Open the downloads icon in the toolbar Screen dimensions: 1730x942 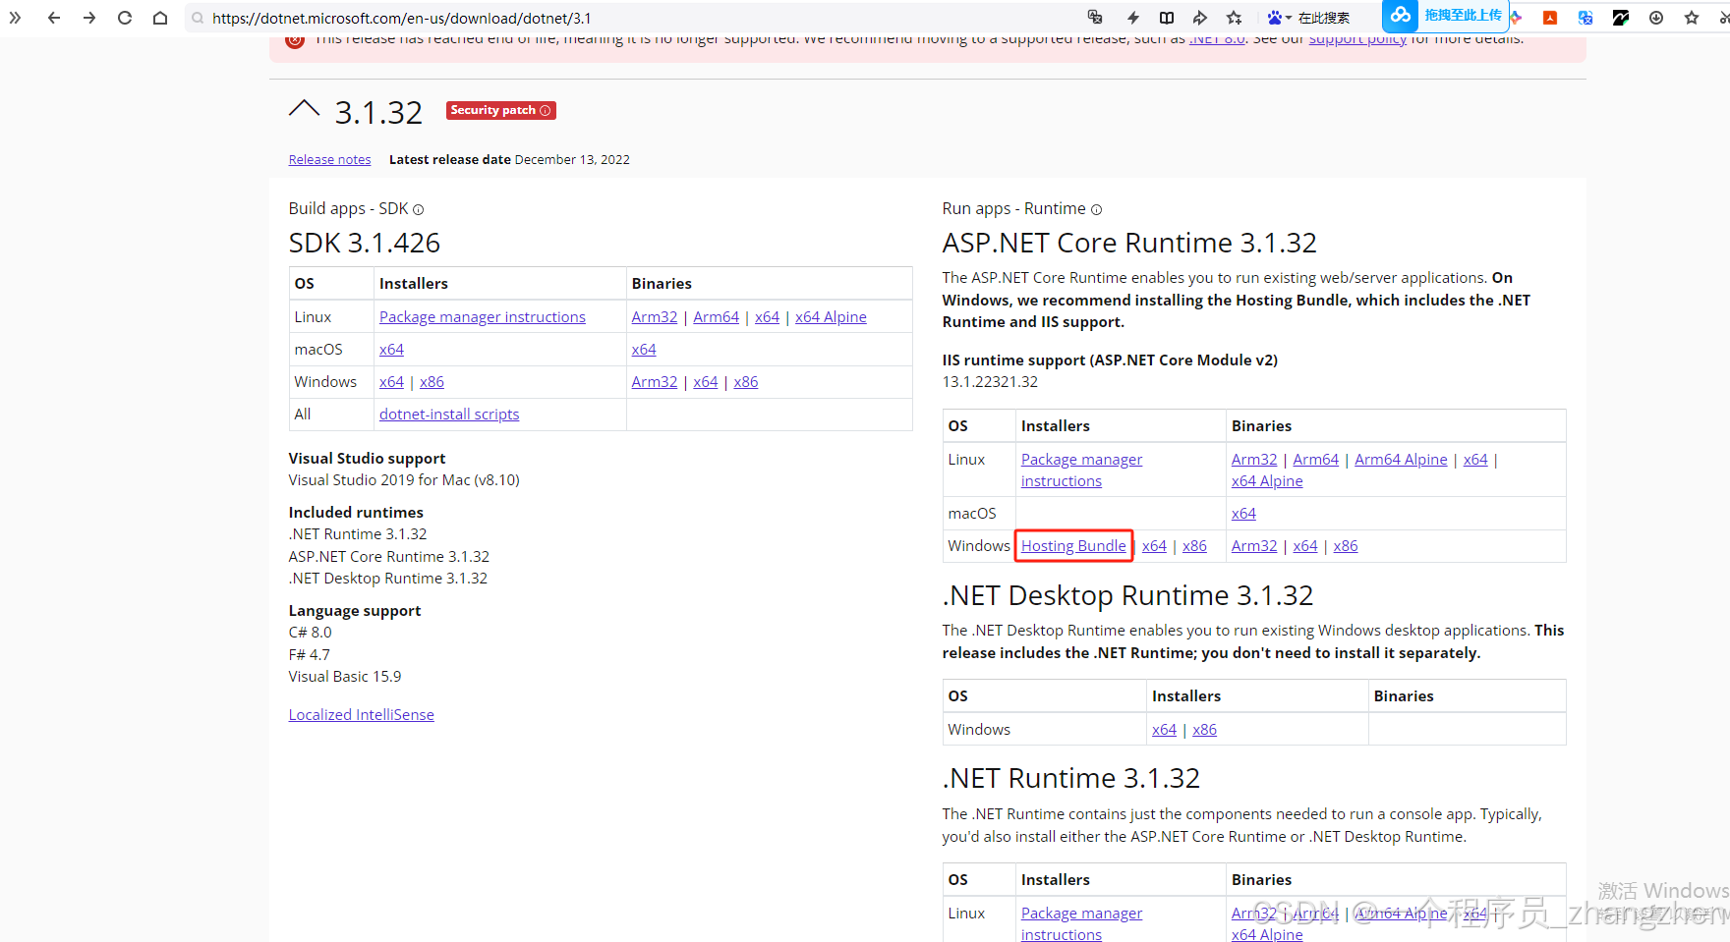click(x=1656, y=17)
